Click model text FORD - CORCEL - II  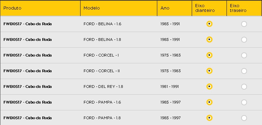coord(102,71)
